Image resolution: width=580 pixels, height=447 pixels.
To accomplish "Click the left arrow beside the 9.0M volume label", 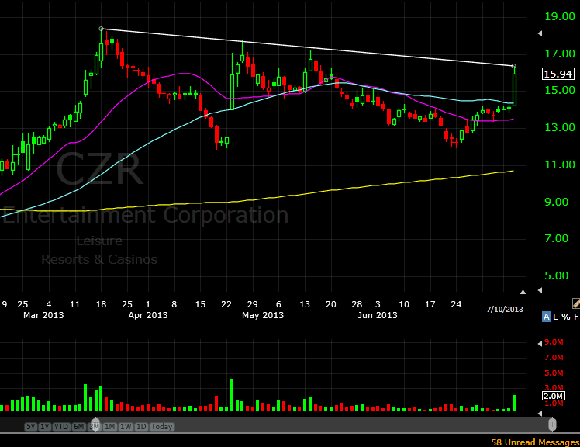I will pyautogui.click(x=540, y=344).
